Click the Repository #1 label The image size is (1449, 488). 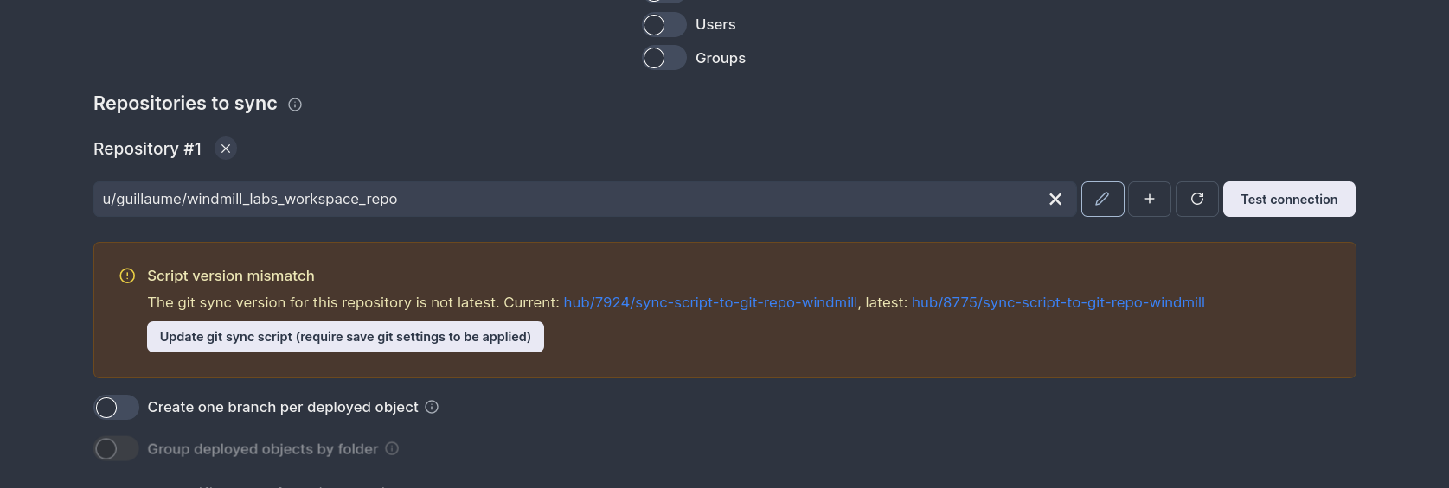coord(147,149)
